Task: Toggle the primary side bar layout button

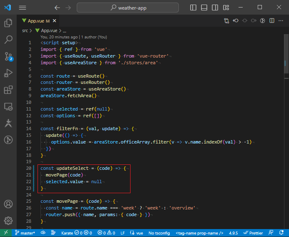Action: 193,8
